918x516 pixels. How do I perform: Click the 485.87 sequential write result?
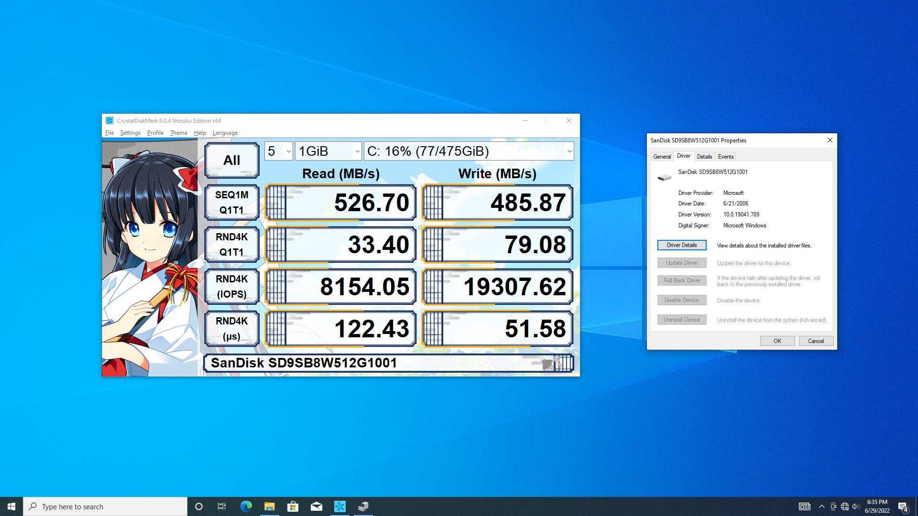tap(497, 203)
